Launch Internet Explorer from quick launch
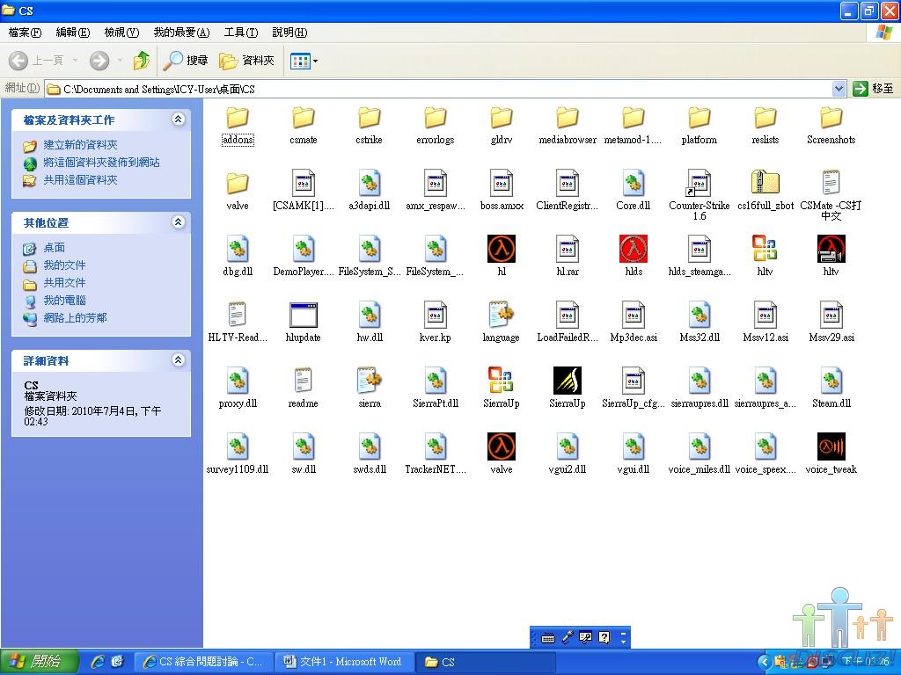The image size is (901, 675). click(98, 662)
